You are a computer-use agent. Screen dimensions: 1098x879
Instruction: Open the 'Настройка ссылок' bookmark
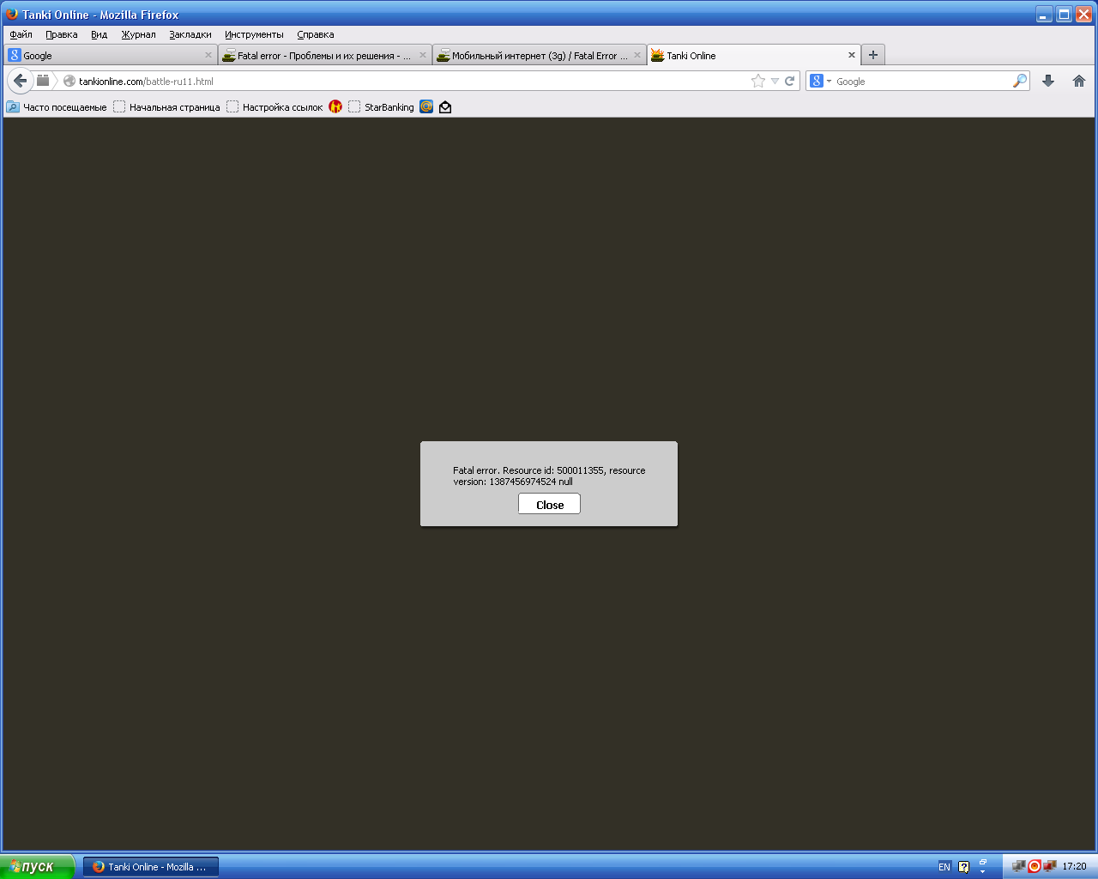[x=274, y=107]
